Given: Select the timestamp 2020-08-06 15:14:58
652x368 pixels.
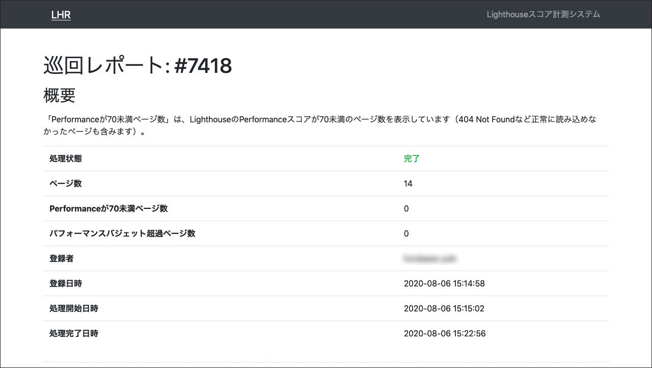Looking at the screenshot, I should 444,283.
